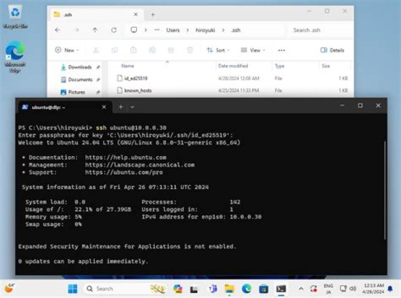Click the Rename icon in Explorer toolbar
Screen dimensions: 401x298
click(x=152, y=50)
